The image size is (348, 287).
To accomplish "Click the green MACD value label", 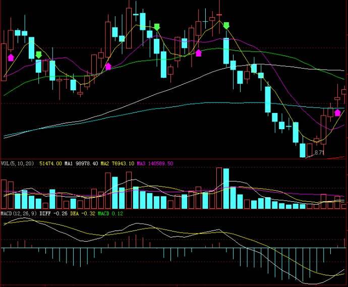I will [x=103, y=214].
